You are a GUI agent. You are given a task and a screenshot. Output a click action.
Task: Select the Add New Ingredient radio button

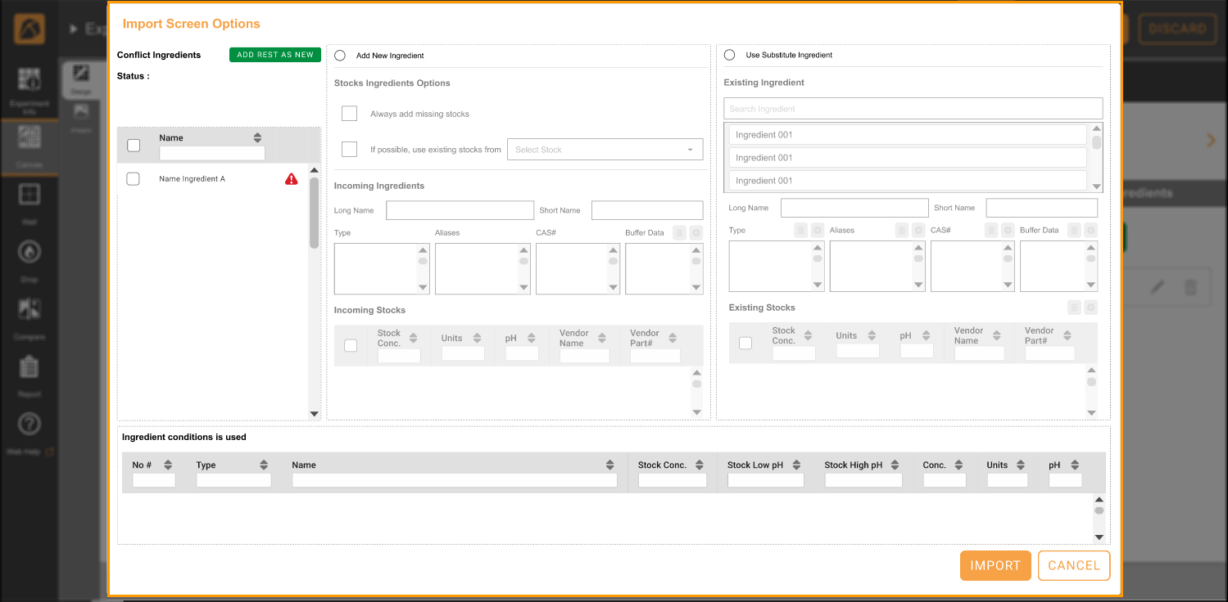click(x=340, y=56)
